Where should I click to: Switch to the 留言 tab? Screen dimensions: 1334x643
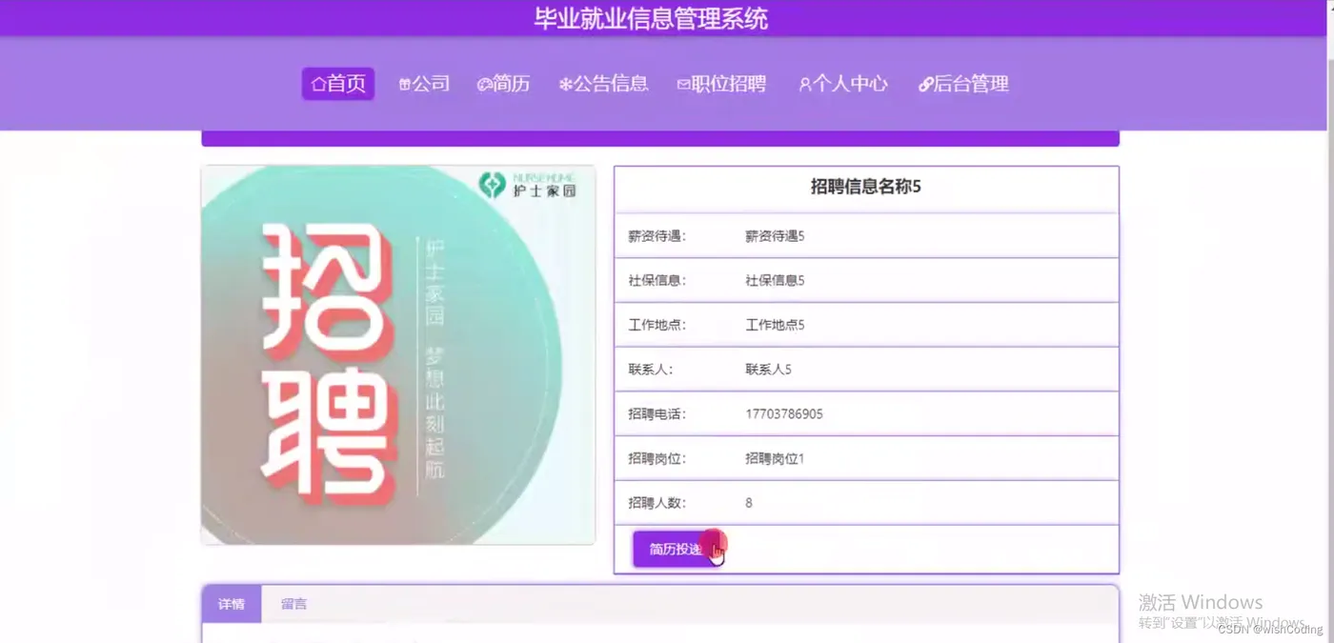pos(293,604)
